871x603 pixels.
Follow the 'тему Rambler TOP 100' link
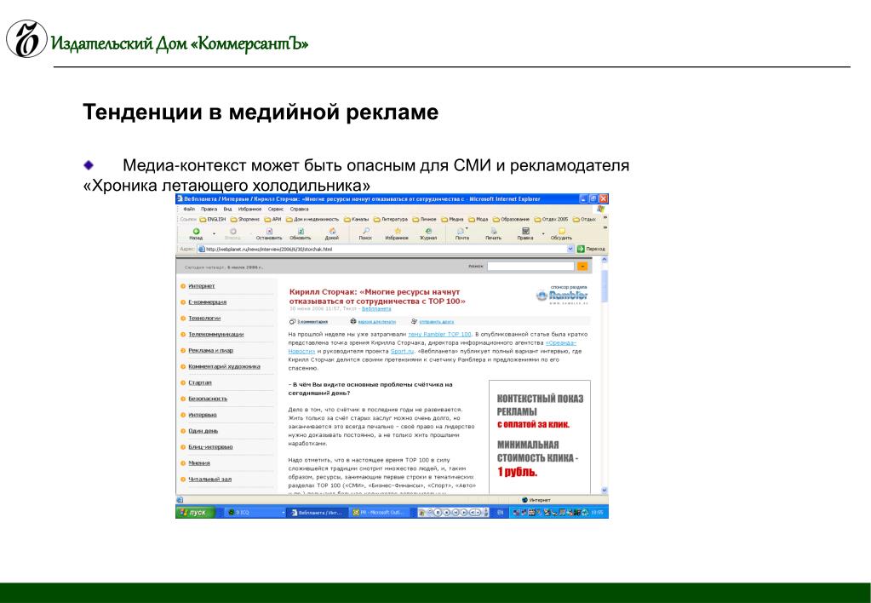click(x=439, y=335)
